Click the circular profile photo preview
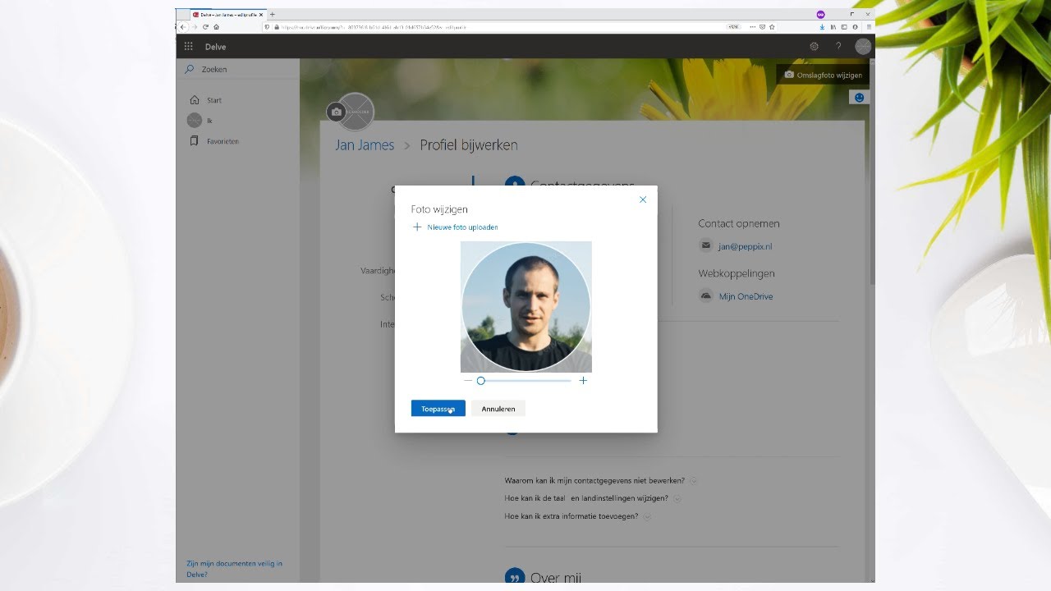This screenshot has width=1051, height=591. (x=525, y=307)
